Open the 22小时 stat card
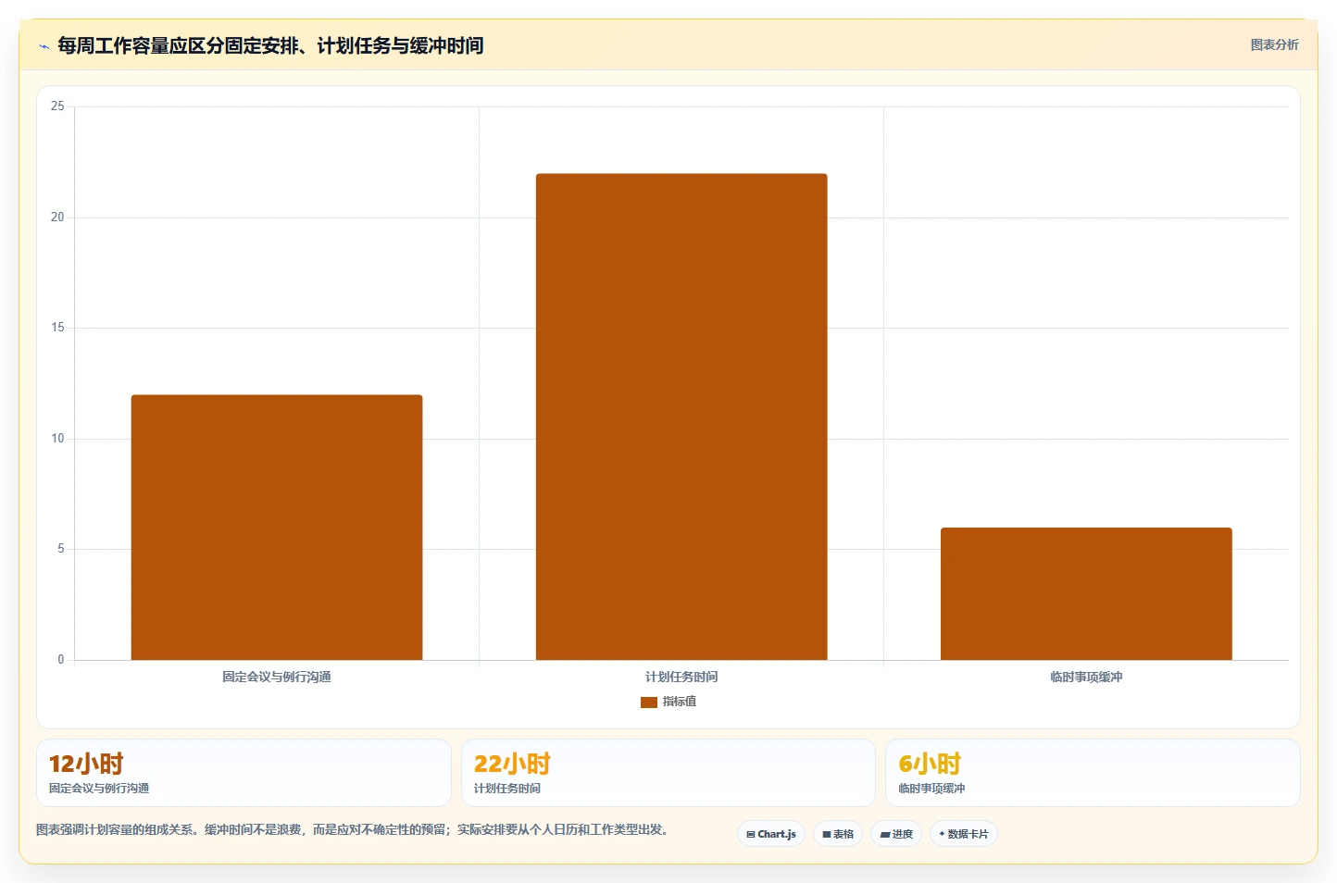 click(668, 773)
